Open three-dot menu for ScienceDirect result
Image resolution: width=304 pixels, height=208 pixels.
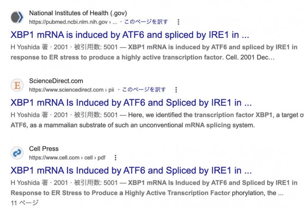(x=176, y=90)
